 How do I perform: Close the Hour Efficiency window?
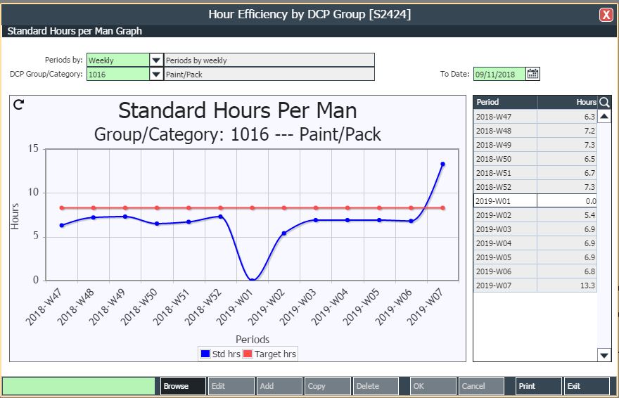[606, 15]
